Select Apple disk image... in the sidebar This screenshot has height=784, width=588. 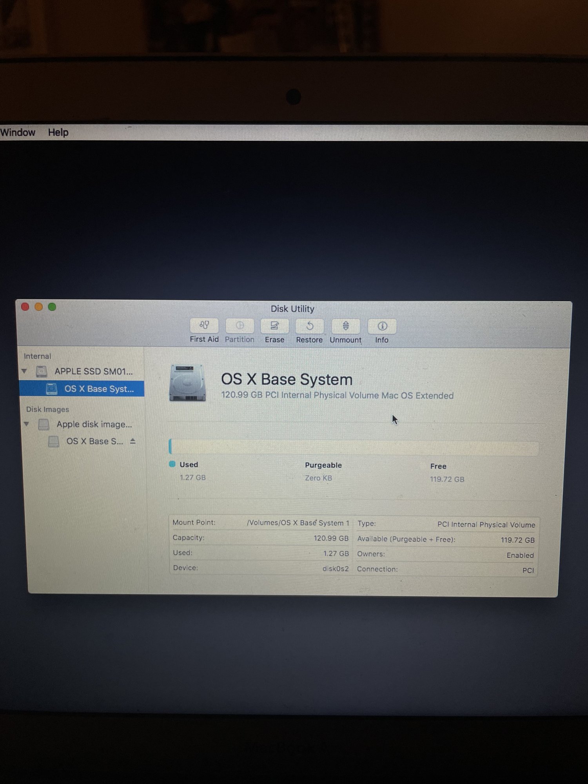point(83,424)
